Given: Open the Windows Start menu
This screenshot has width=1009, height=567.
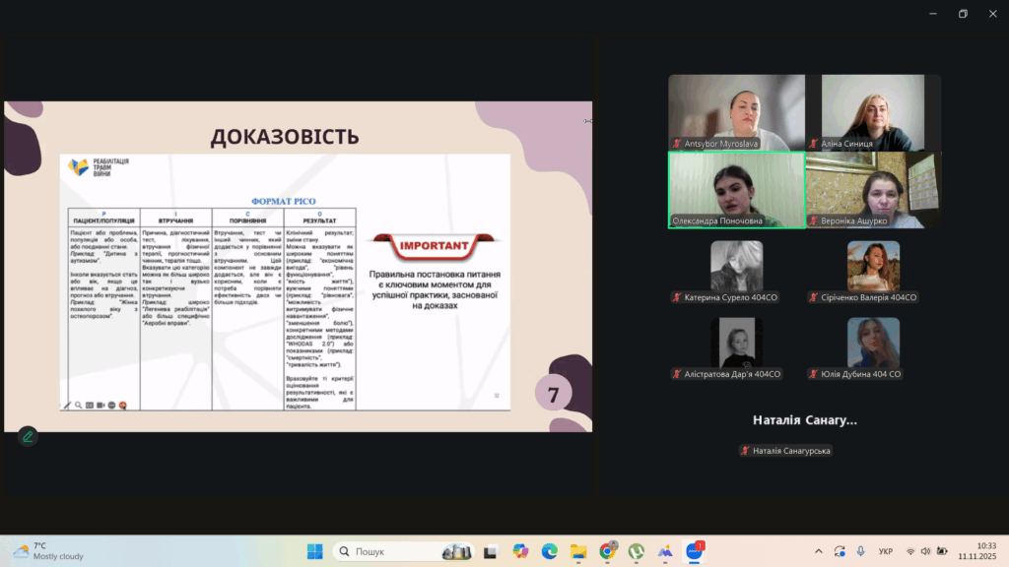Looking at the screenshot, I should pos(313,551).
